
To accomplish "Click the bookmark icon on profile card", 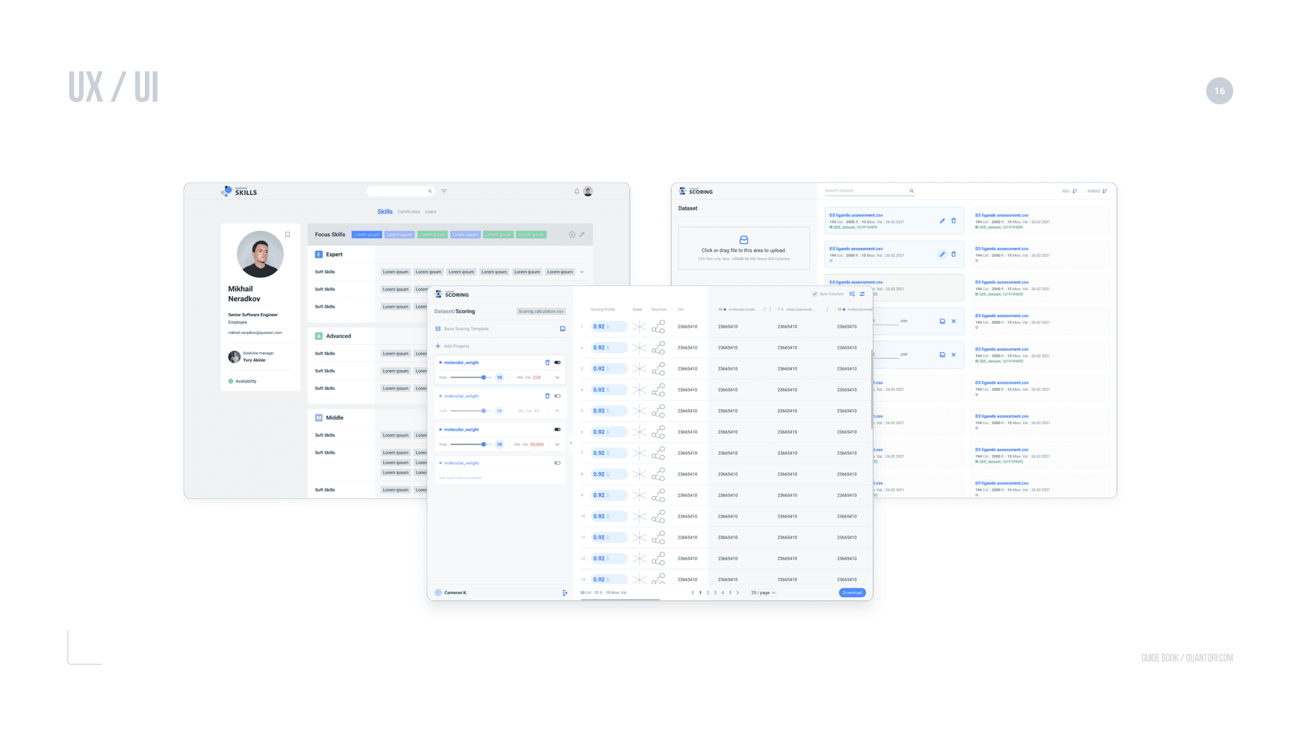I will coord(287,234).
